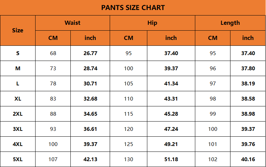Click the PANTS SIZE CHART title
Image resolution: width=266 pixels, height=167 pixels.
pos(133,8)
